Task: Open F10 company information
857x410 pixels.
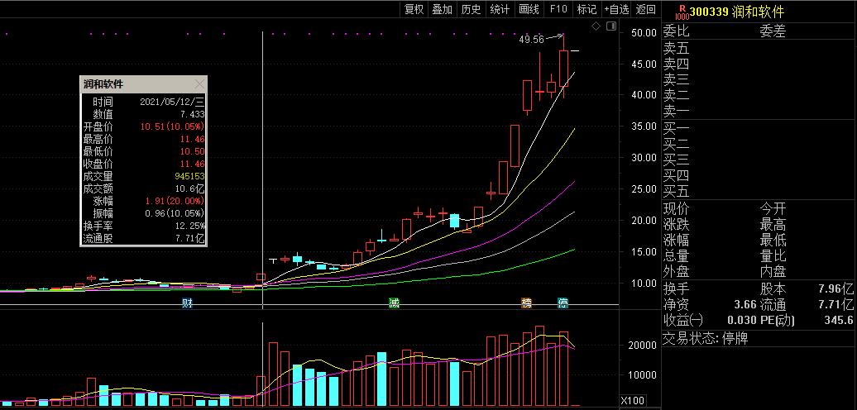Action: (558, 9)
